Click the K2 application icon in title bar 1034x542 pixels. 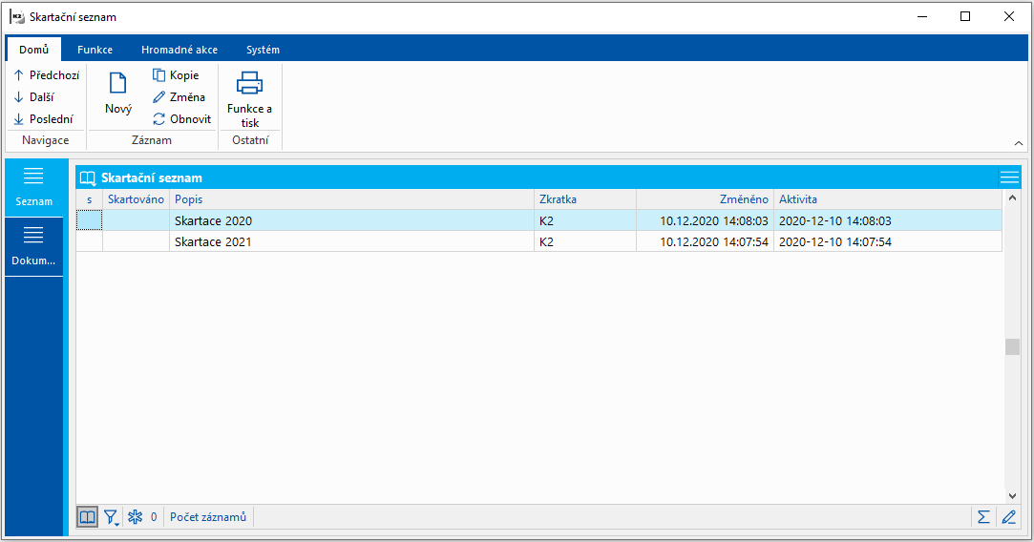pyautogui.click(x=17, y=16)
